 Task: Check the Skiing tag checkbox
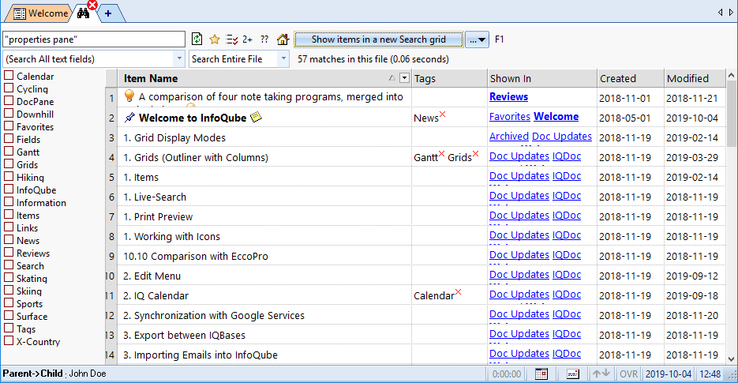coord(9,290)
